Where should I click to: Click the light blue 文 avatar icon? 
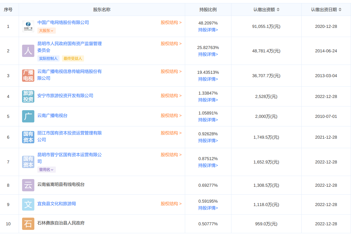point(28,204)
